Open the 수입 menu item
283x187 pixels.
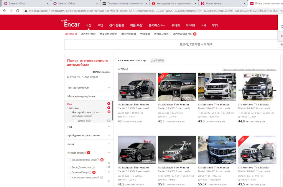pos(100,25)
